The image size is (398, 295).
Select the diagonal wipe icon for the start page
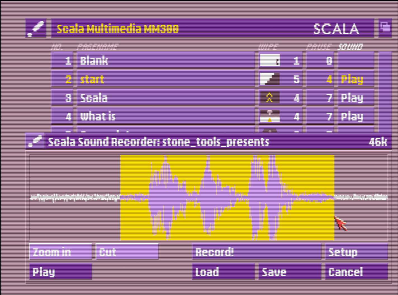pyautogui.click(x=269, y=79)
